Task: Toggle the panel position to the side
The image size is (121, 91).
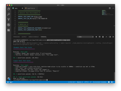Action: click(110, 37)
